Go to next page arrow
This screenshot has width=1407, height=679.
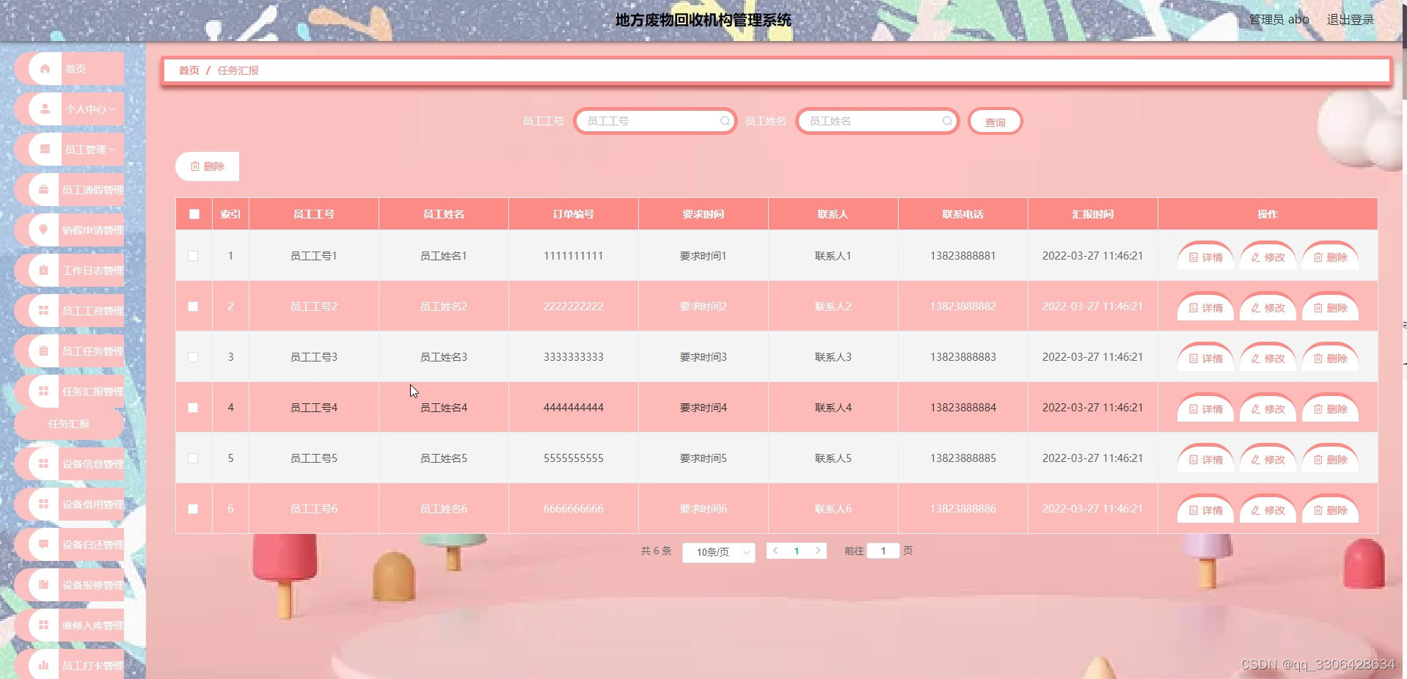click(x=818, y=551)
